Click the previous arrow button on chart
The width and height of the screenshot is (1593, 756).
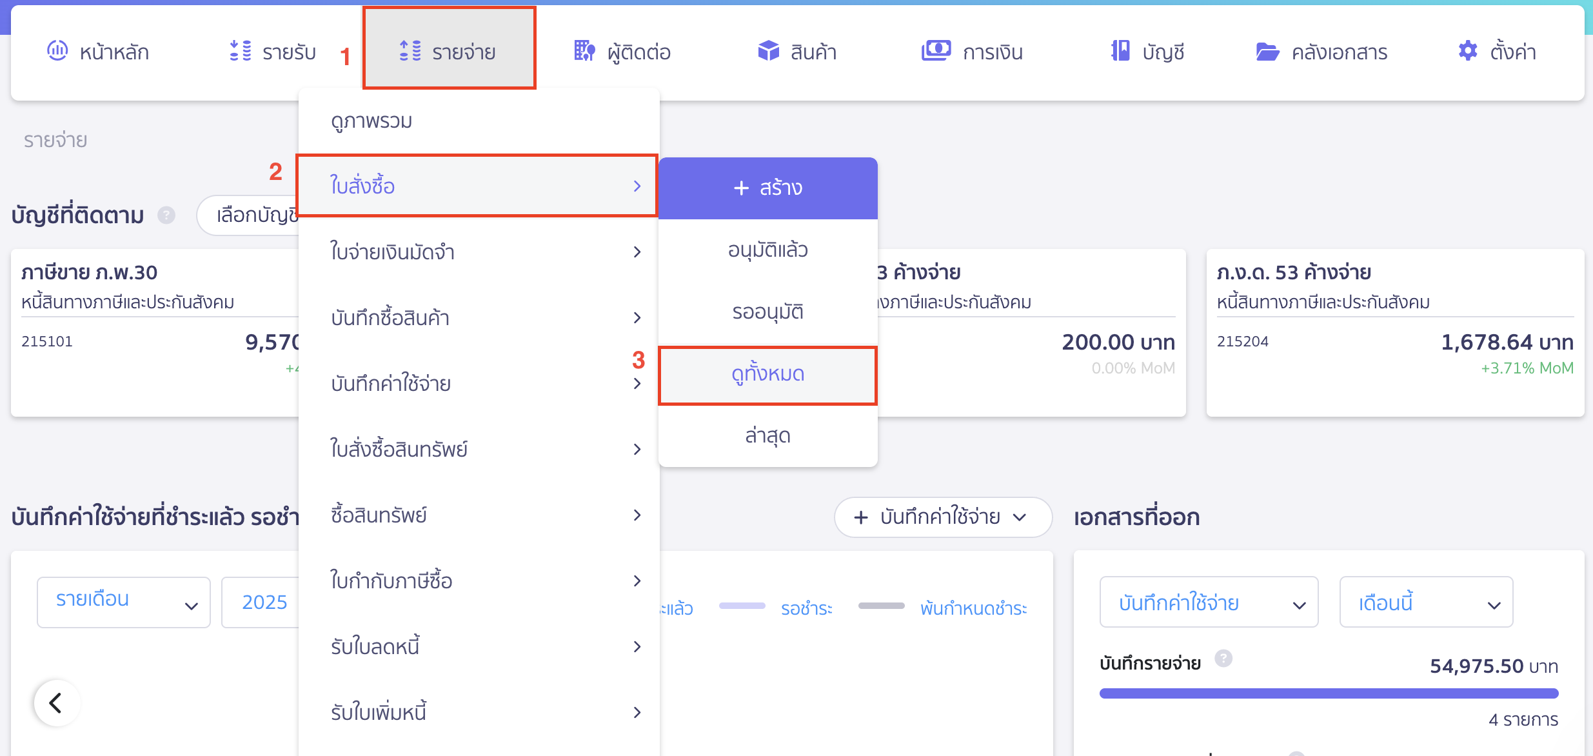tap(57, 702)
